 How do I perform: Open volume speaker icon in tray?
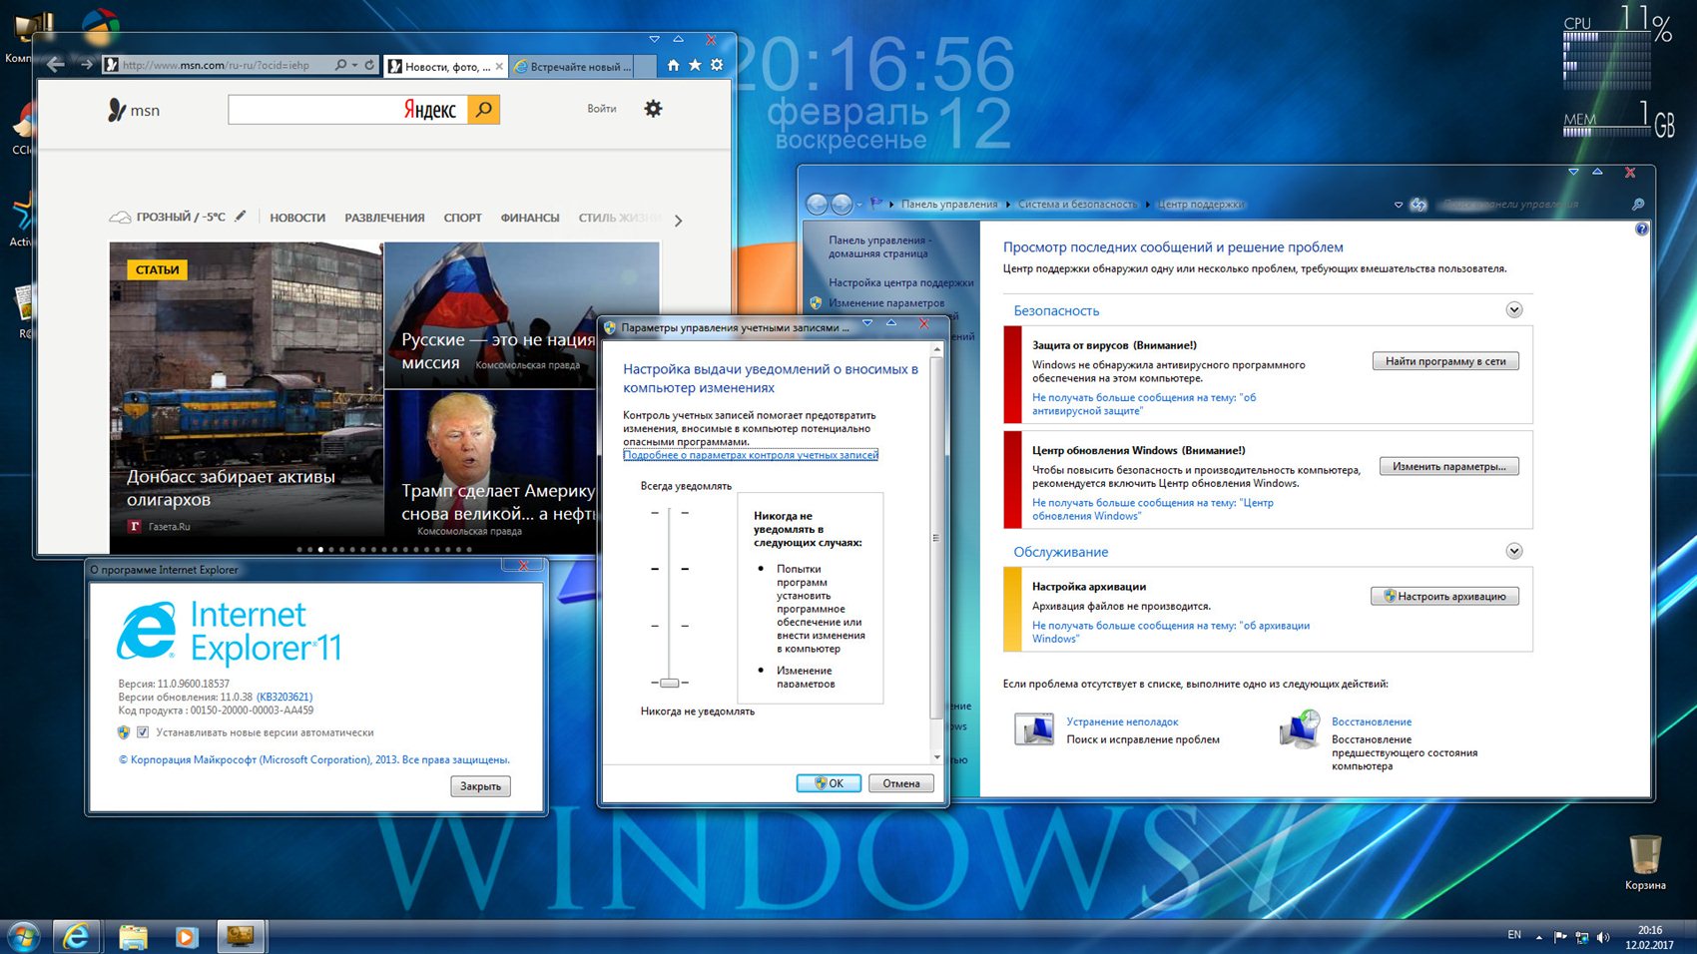1603,937
